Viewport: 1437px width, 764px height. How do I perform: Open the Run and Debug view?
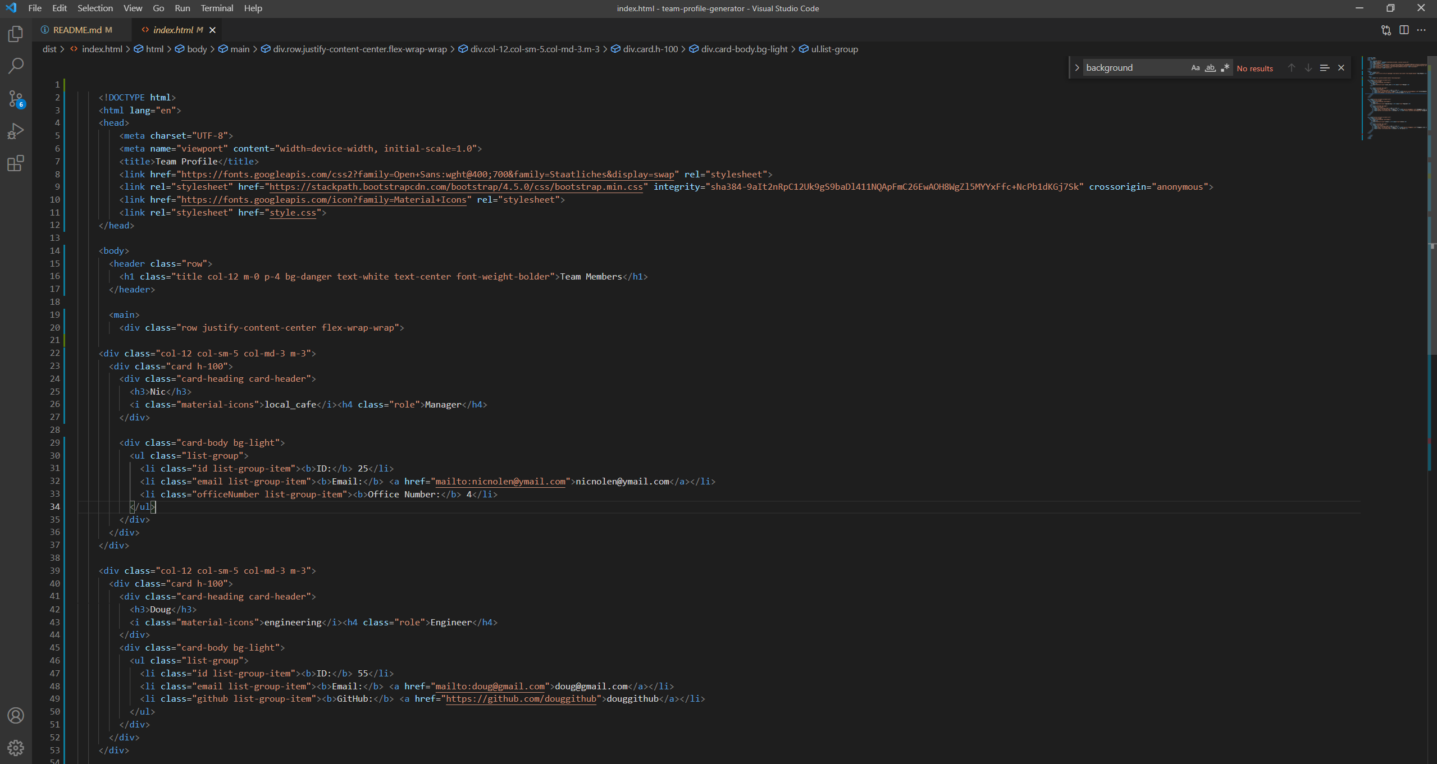click(15, 131)
